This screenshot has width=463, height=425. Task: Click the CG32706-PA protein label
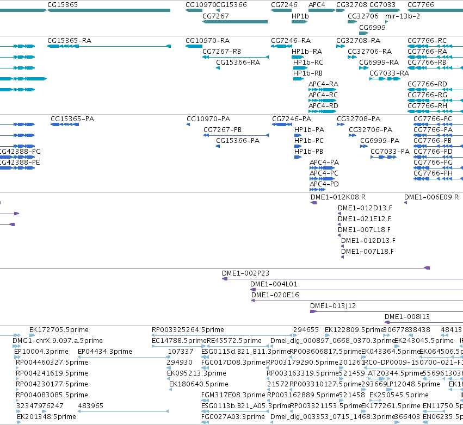[371, 130]
